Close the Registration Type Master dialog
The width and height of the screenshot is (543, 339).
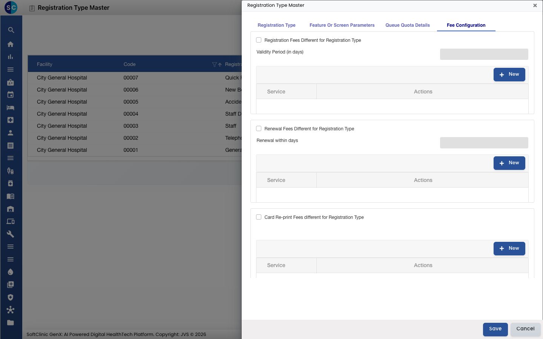point(535,5)
